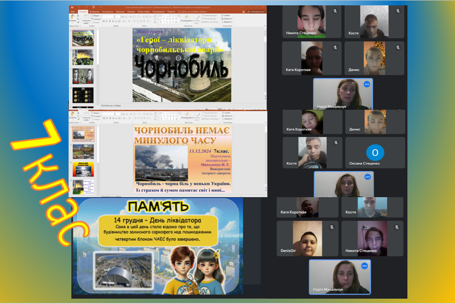Screen dimensions: 455x304
Task: Open Контур фігури outline color in upper PowerPoint
Action: 209,18
